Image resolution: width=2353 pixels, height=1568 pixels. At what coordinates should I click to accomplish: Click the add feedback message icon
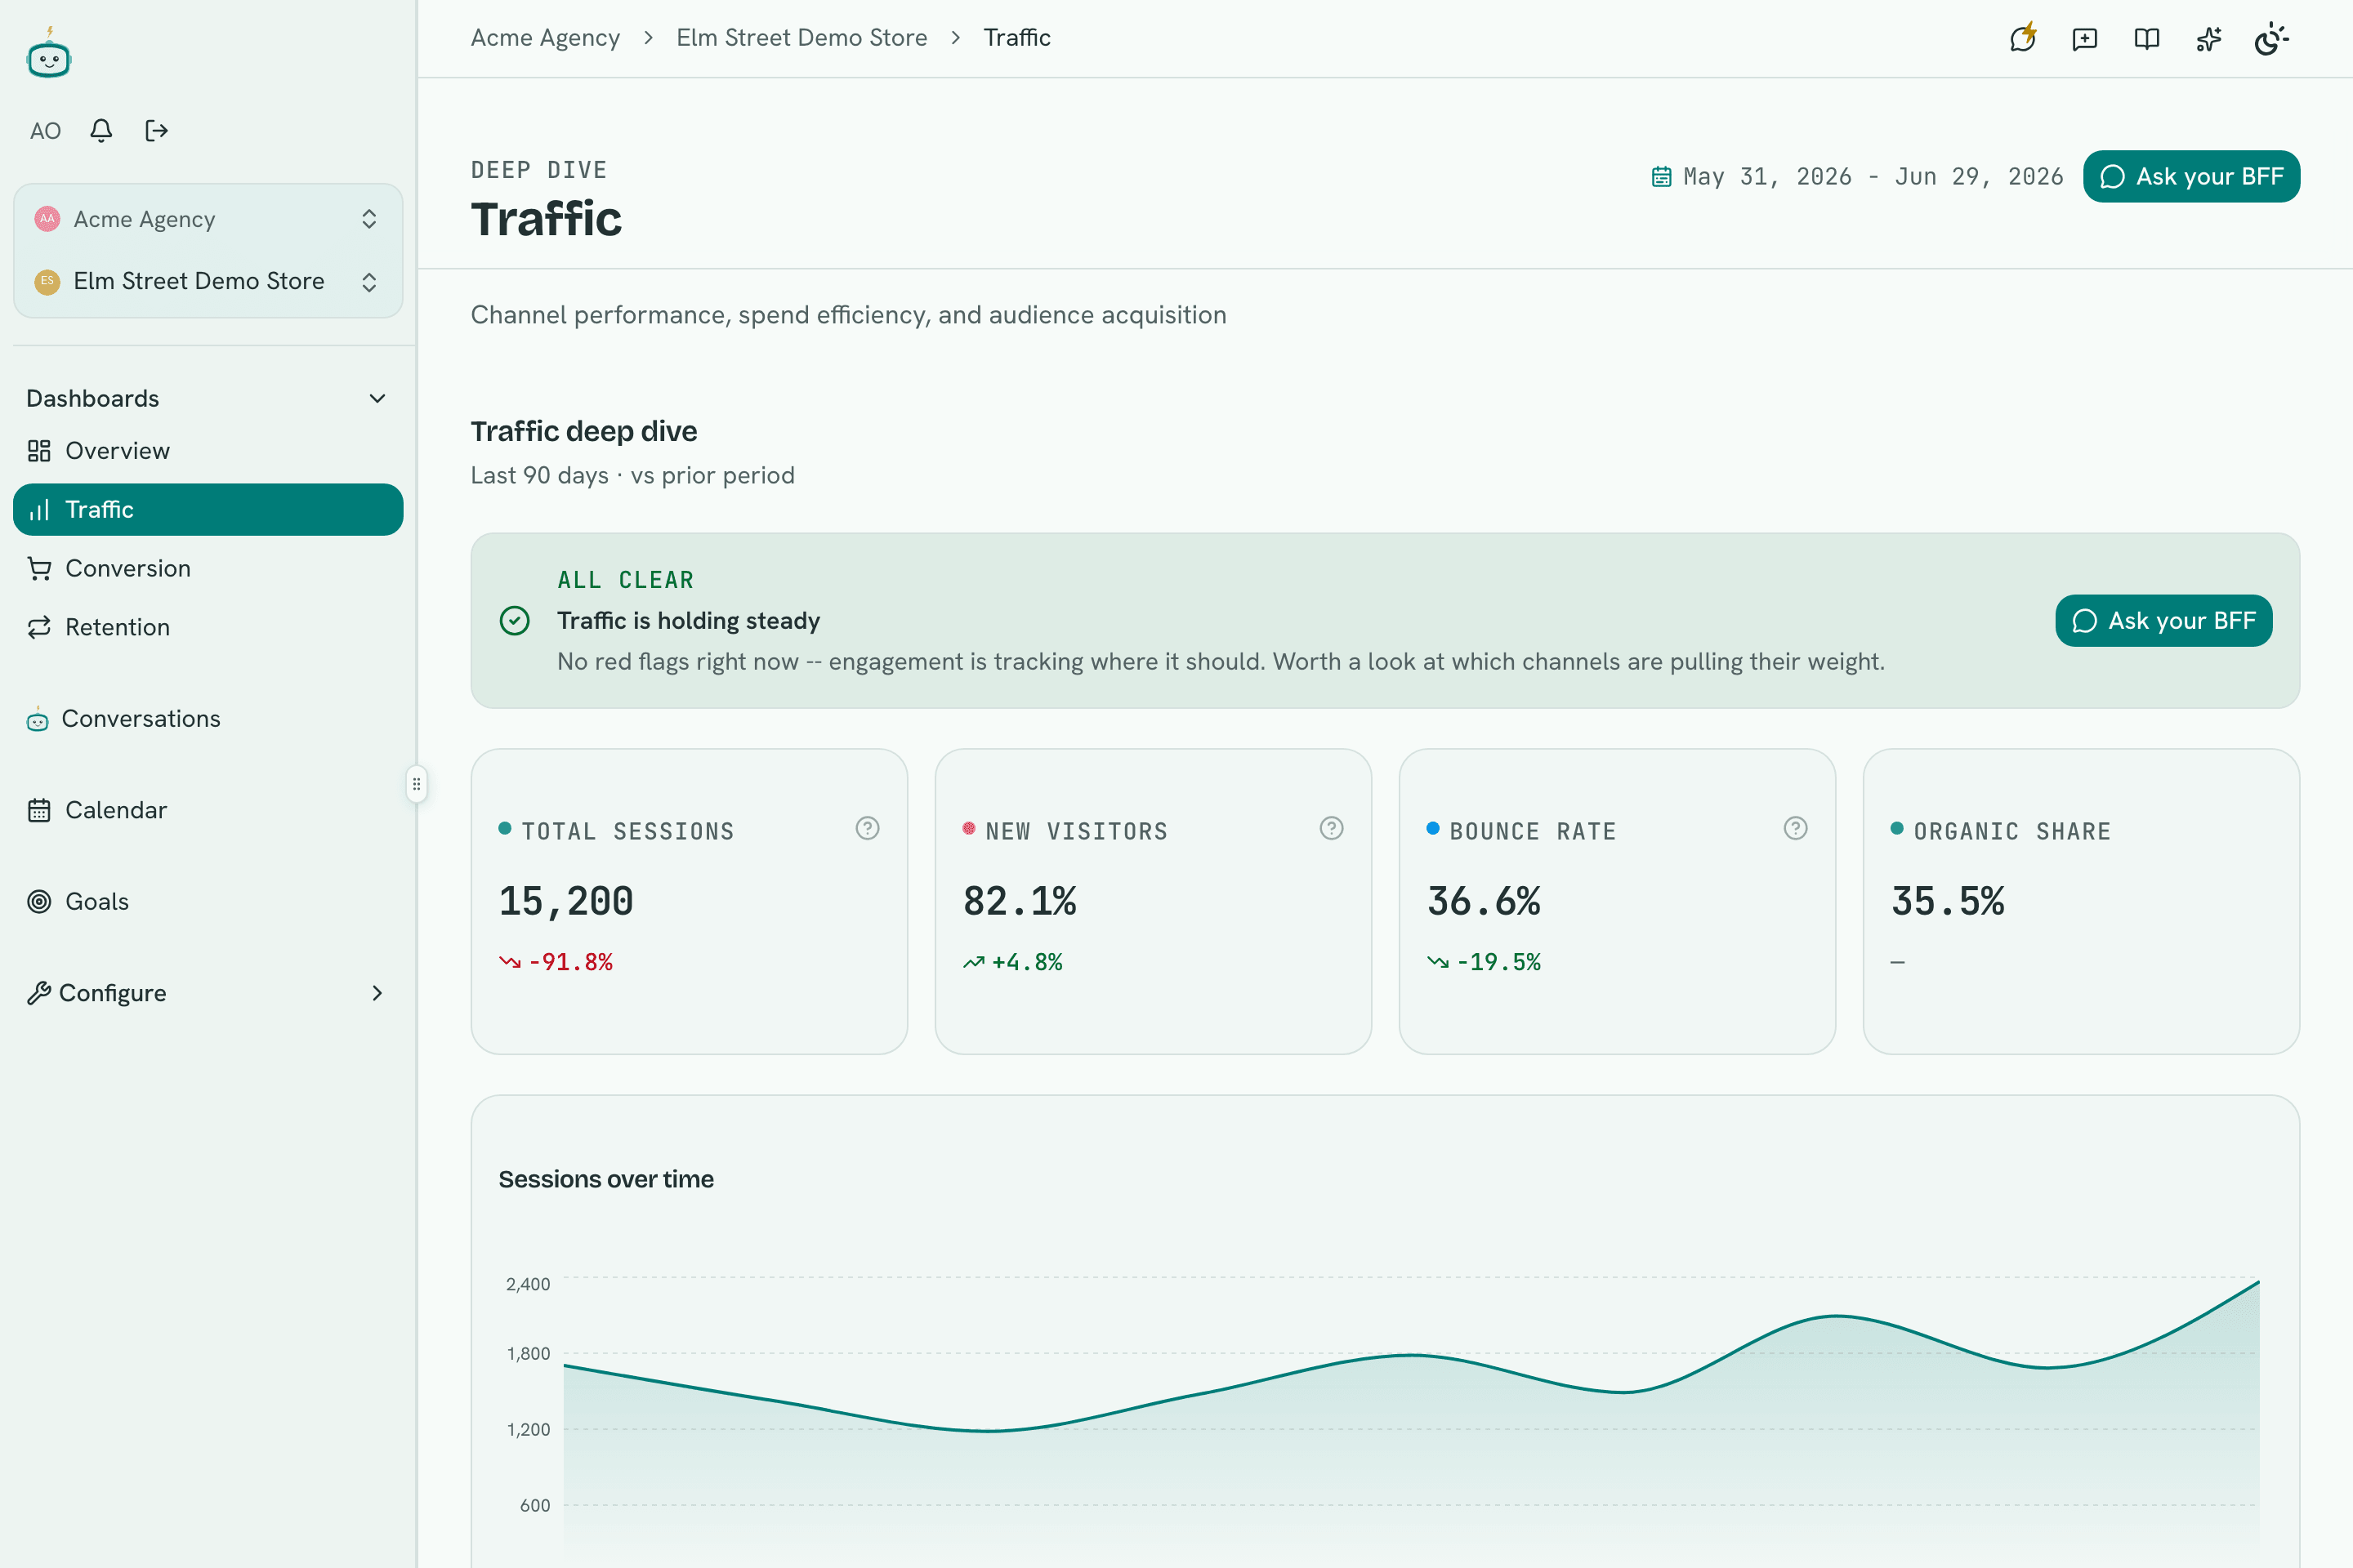pos(2085,39)
